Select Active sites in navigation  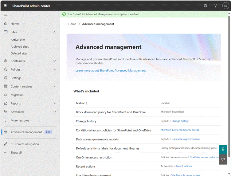[18, 40]
